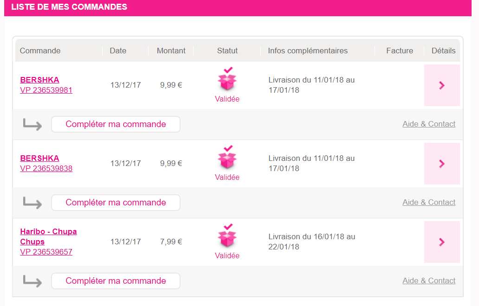Select the Statut column header
Viewport: 479px width, 306px height.
pyautogui.click(x=227, y=51)
